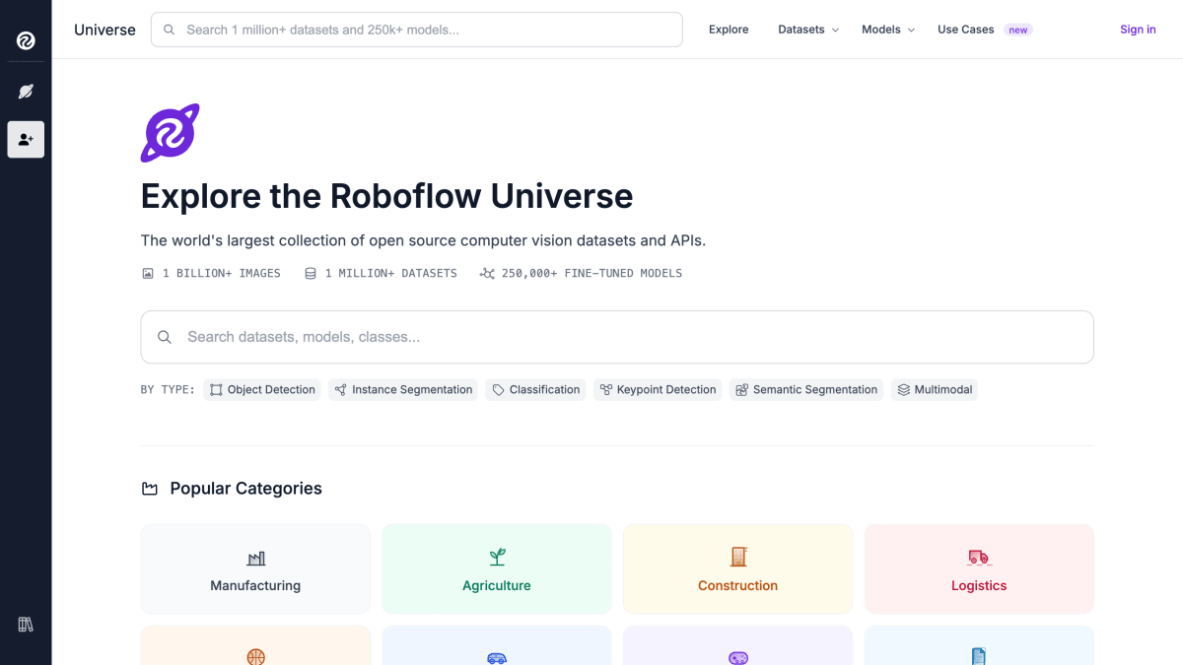This screenshot has height=665, width=1183.
Task: Open the Logistics category label
Action: click(x=979, y=585)
